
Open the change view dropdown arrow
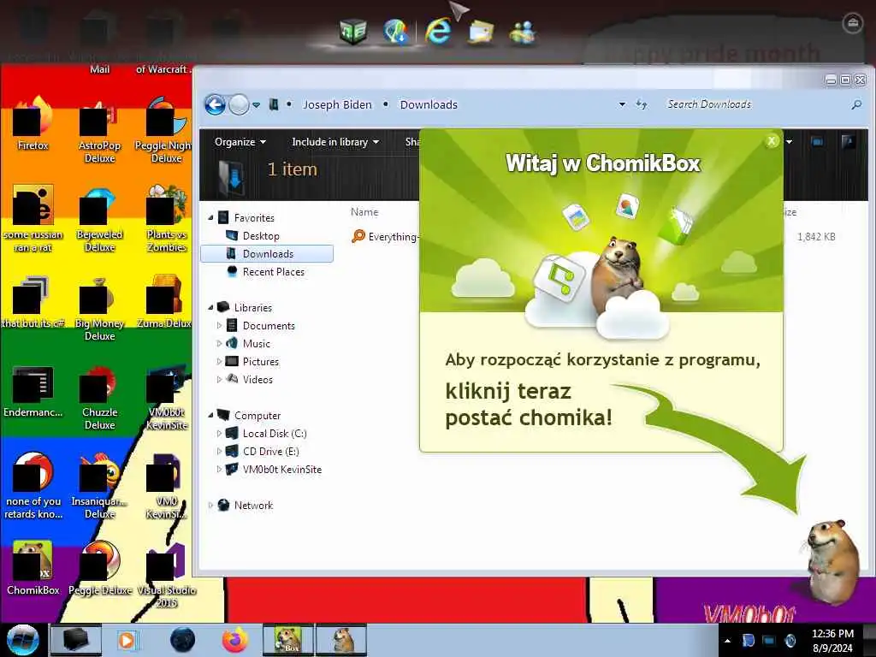789,142
